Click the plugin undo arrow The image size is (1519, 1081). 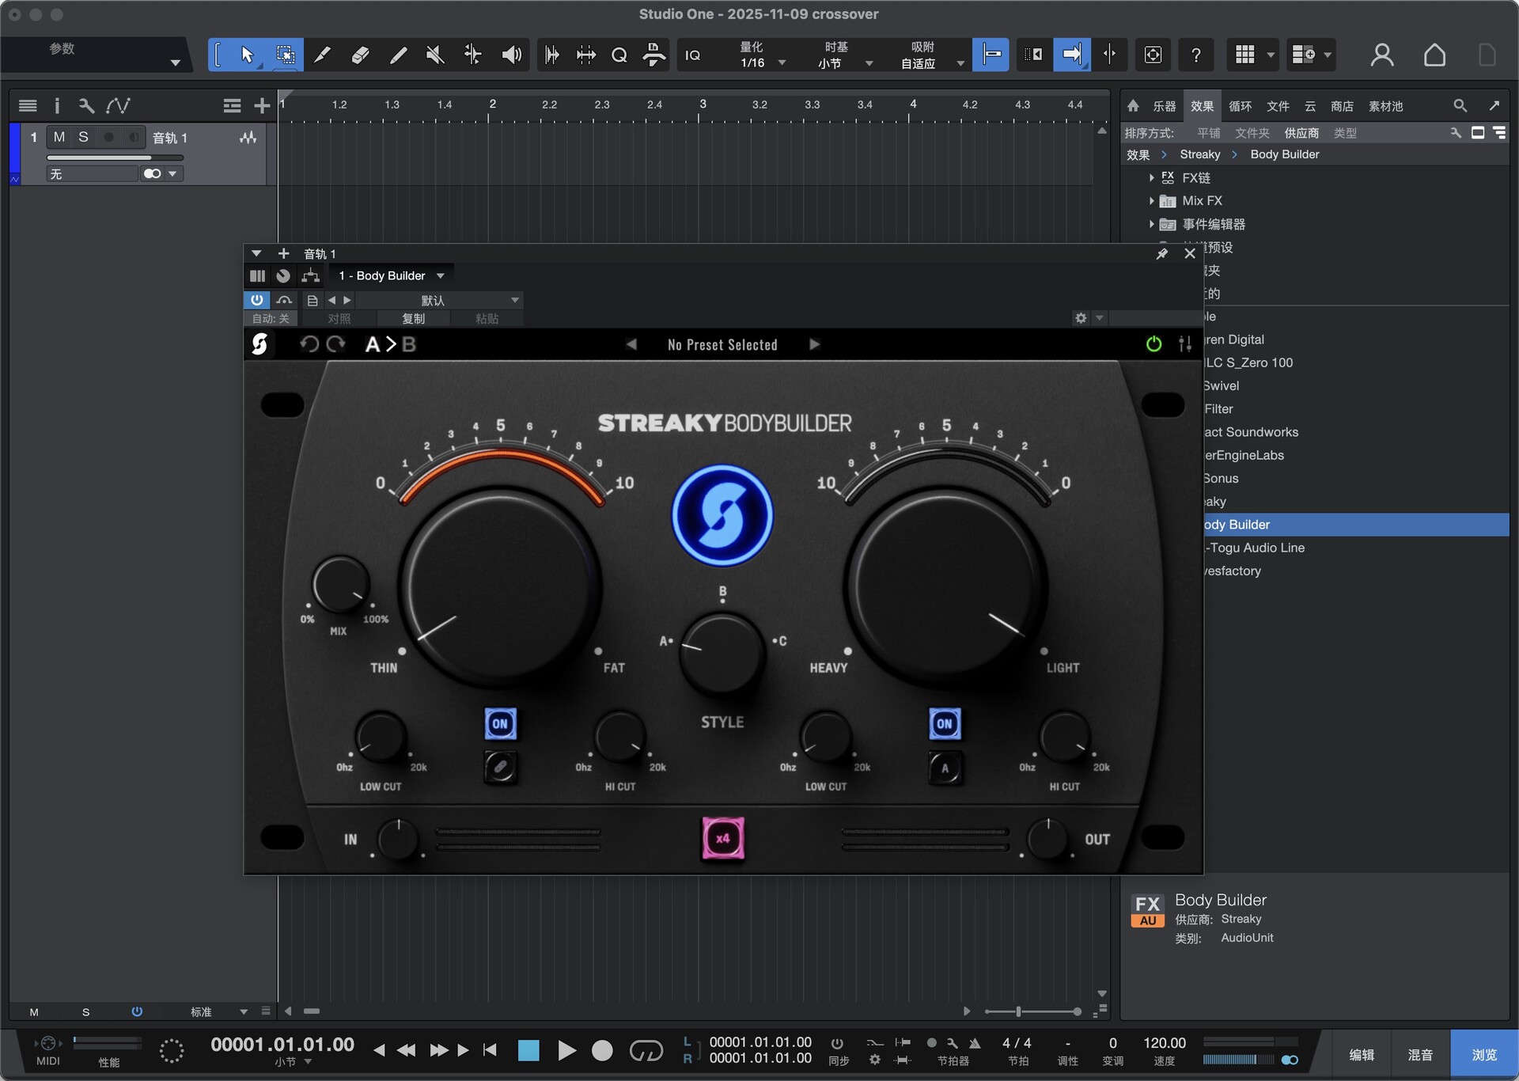(x=309, y=344)
